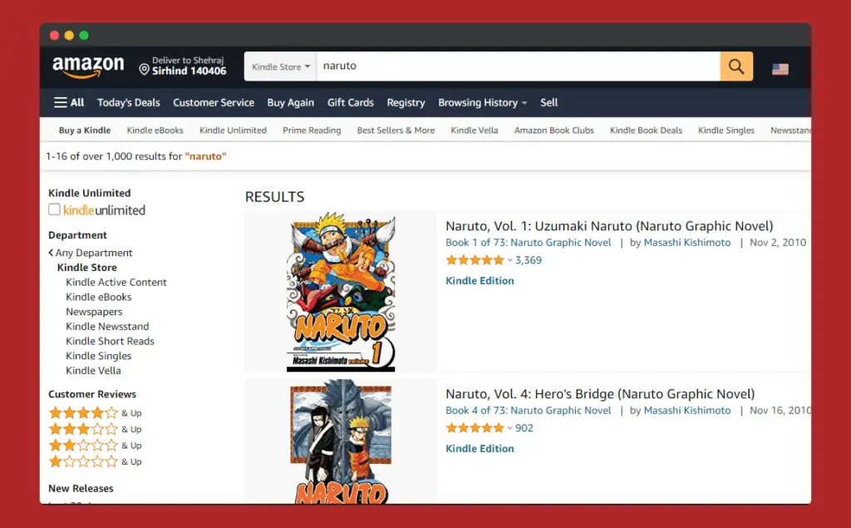Click the delivery location pin icon
Viewport: 851px width, 528px height.
pos(144,70)
